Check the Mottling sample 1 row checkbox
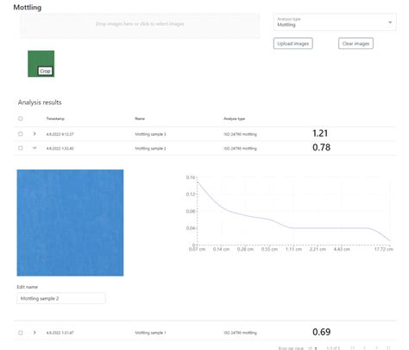The width and height of the screenshot is (409, 350). tap(21, 333)
